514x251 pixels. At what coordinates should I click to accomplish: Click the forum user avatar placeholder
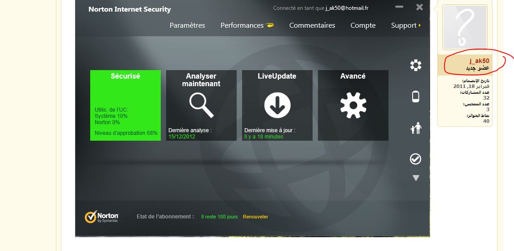tap(465, 27)
